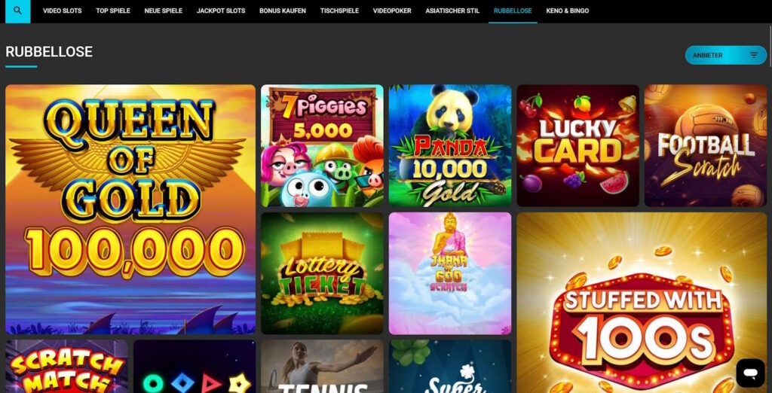This screenshot has height=393, width=772.
Task: Open the Scratch Match game tile
Action: [x=66, y=367]
